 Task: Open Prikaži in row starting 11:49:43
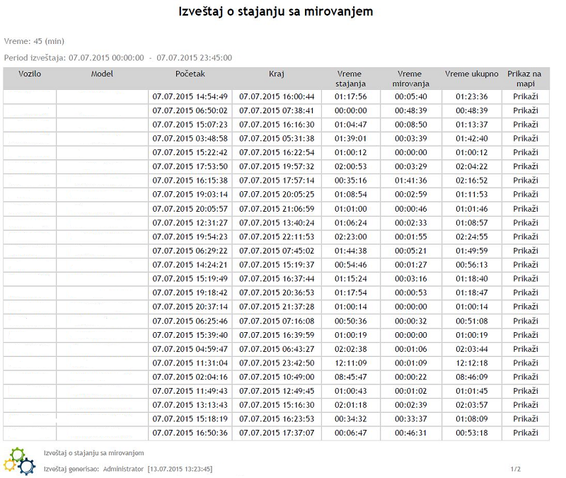point(525,391)
